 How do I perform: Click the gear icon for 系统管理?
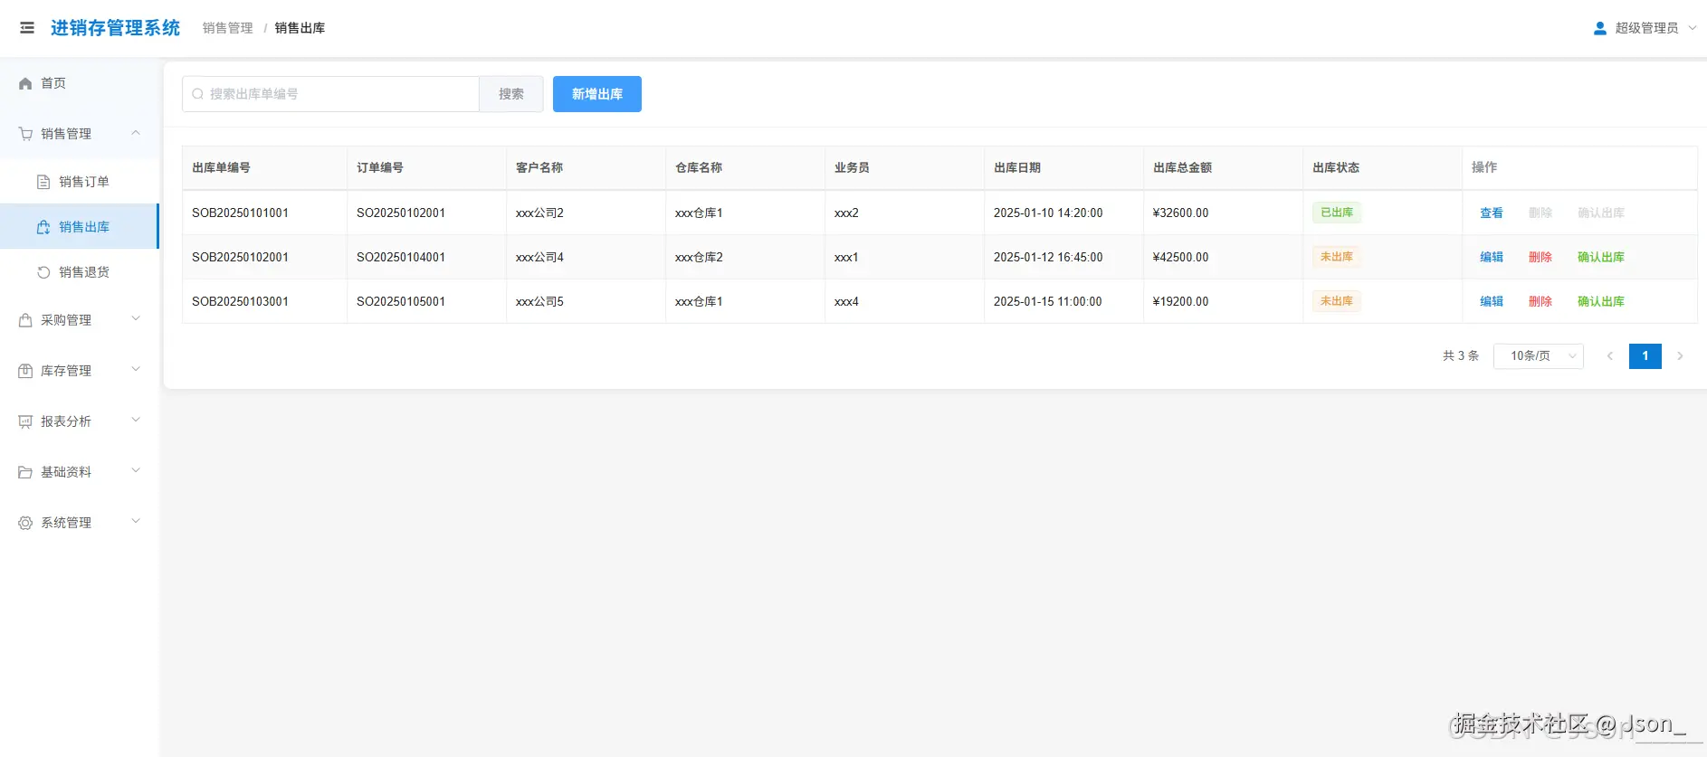click(x=25, y=523)
